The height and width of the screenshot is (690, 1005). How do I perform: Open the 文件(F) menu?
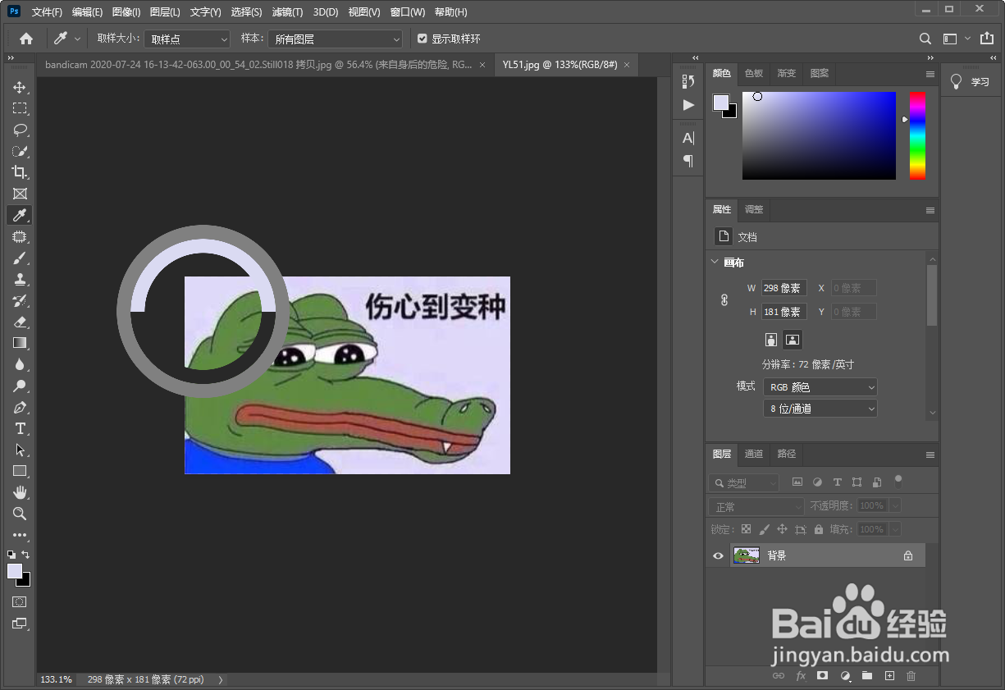pyautogui.click(x=47, y=12)
